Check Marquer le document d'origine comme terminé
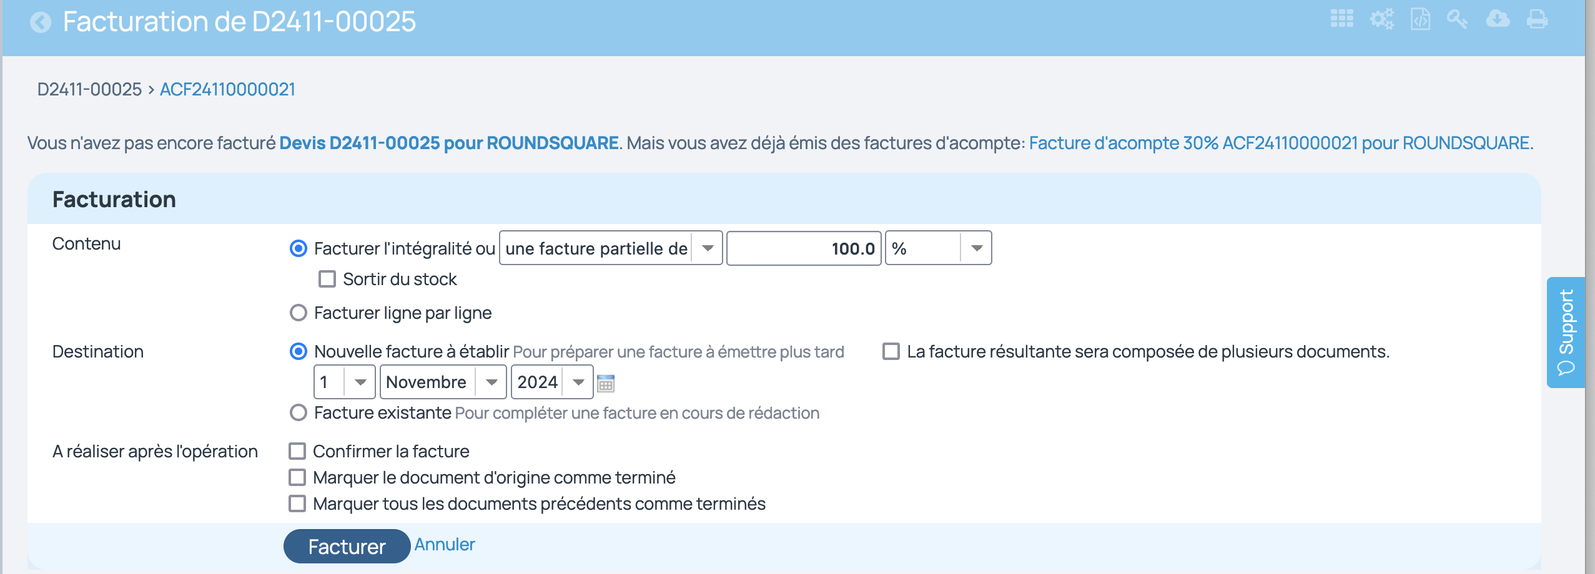The height and width of the screenshot is (574, 1595). [x=297, y=477]
